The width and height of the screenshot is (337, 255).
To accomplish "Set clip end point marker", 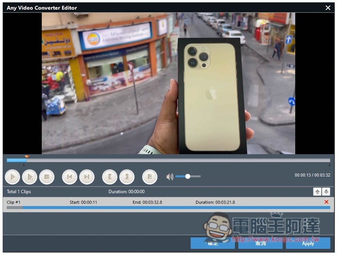I will [x=127, y=177].
